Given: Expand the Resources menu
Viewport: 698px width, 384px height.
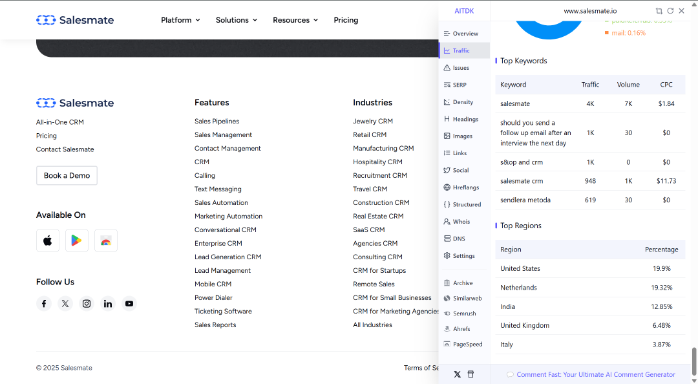Looking at the screenshot, I should click(295, 20).
